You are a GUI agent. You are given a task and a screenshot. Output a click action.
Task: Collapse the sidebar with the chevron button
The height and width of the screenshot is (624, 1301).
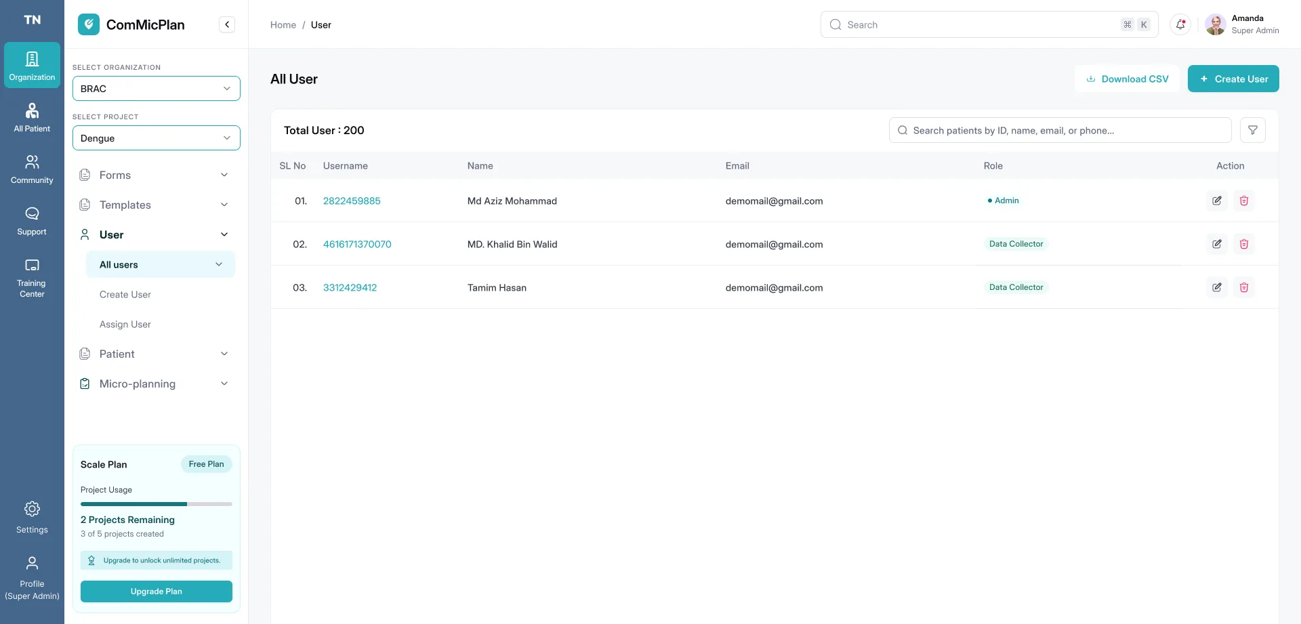[227, 24]
